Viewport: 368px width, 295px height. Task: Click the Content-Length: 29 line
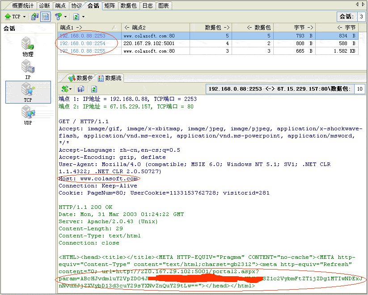[x=91, y=229]
